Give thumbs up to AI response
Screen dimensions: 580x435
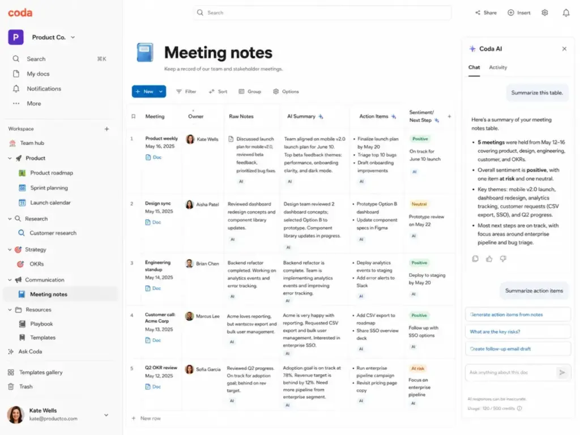coord(489,259)
